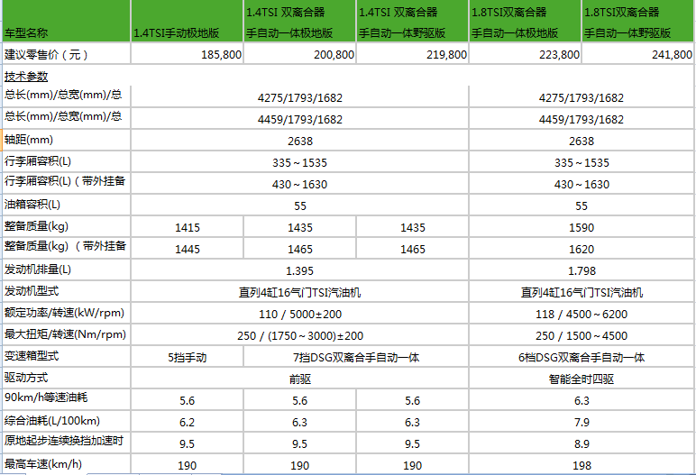Click the 7.5 acceleration time cell

click(299, 443)
